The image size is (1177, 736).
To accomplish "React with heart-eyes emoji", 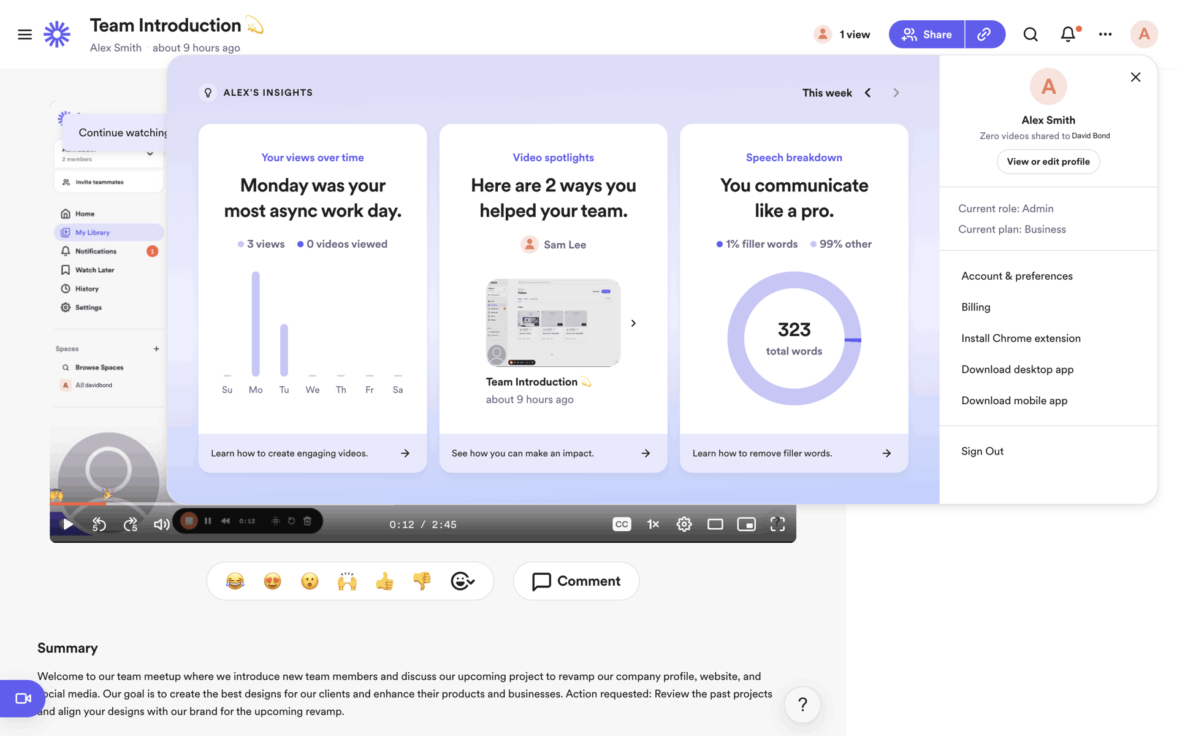I will point(272,581).
